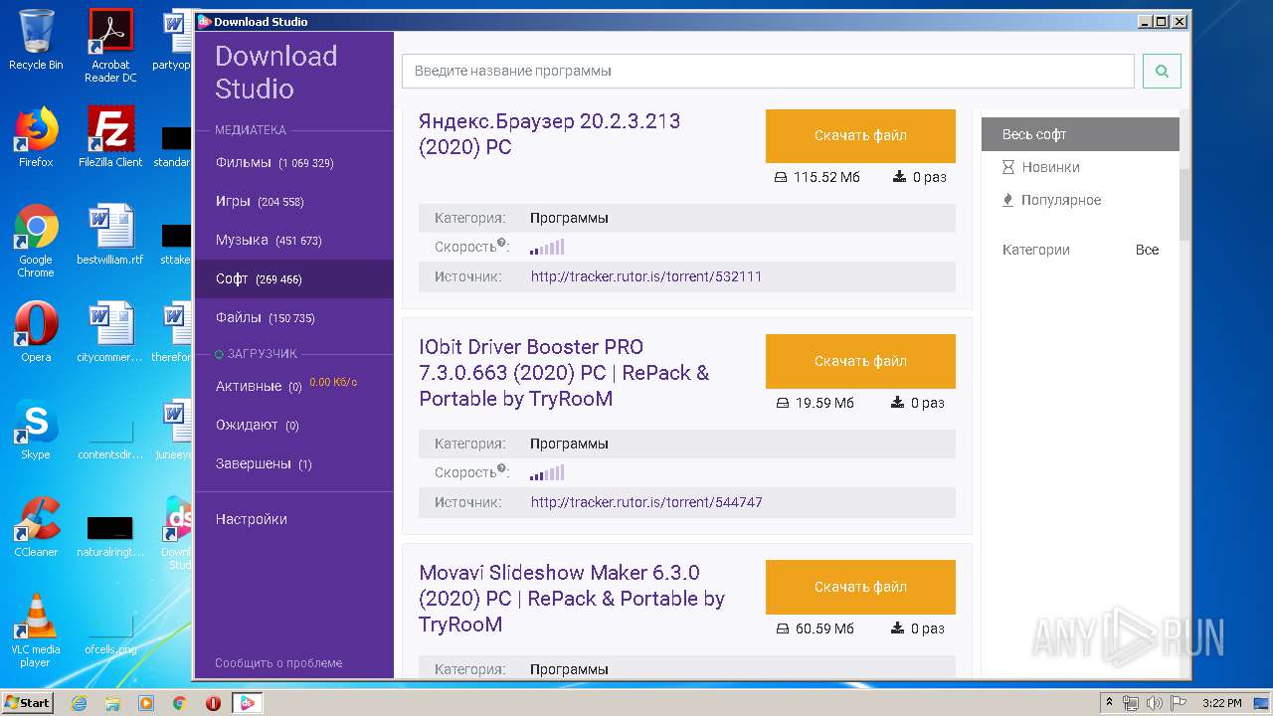Image resolution: width=1273 pixels, height=716 pixels.
Task: Open Download Studio desktop shortcut
Action: pyautogui.click(x=179, y=532)
